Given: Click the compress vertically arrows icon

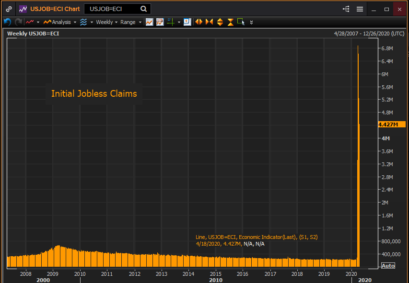Looking at the screenshot, I should pos(230,22).
